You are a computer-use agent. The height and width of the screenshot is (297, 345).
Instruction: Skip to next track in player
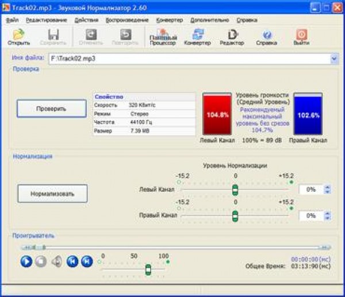[86, 261]
